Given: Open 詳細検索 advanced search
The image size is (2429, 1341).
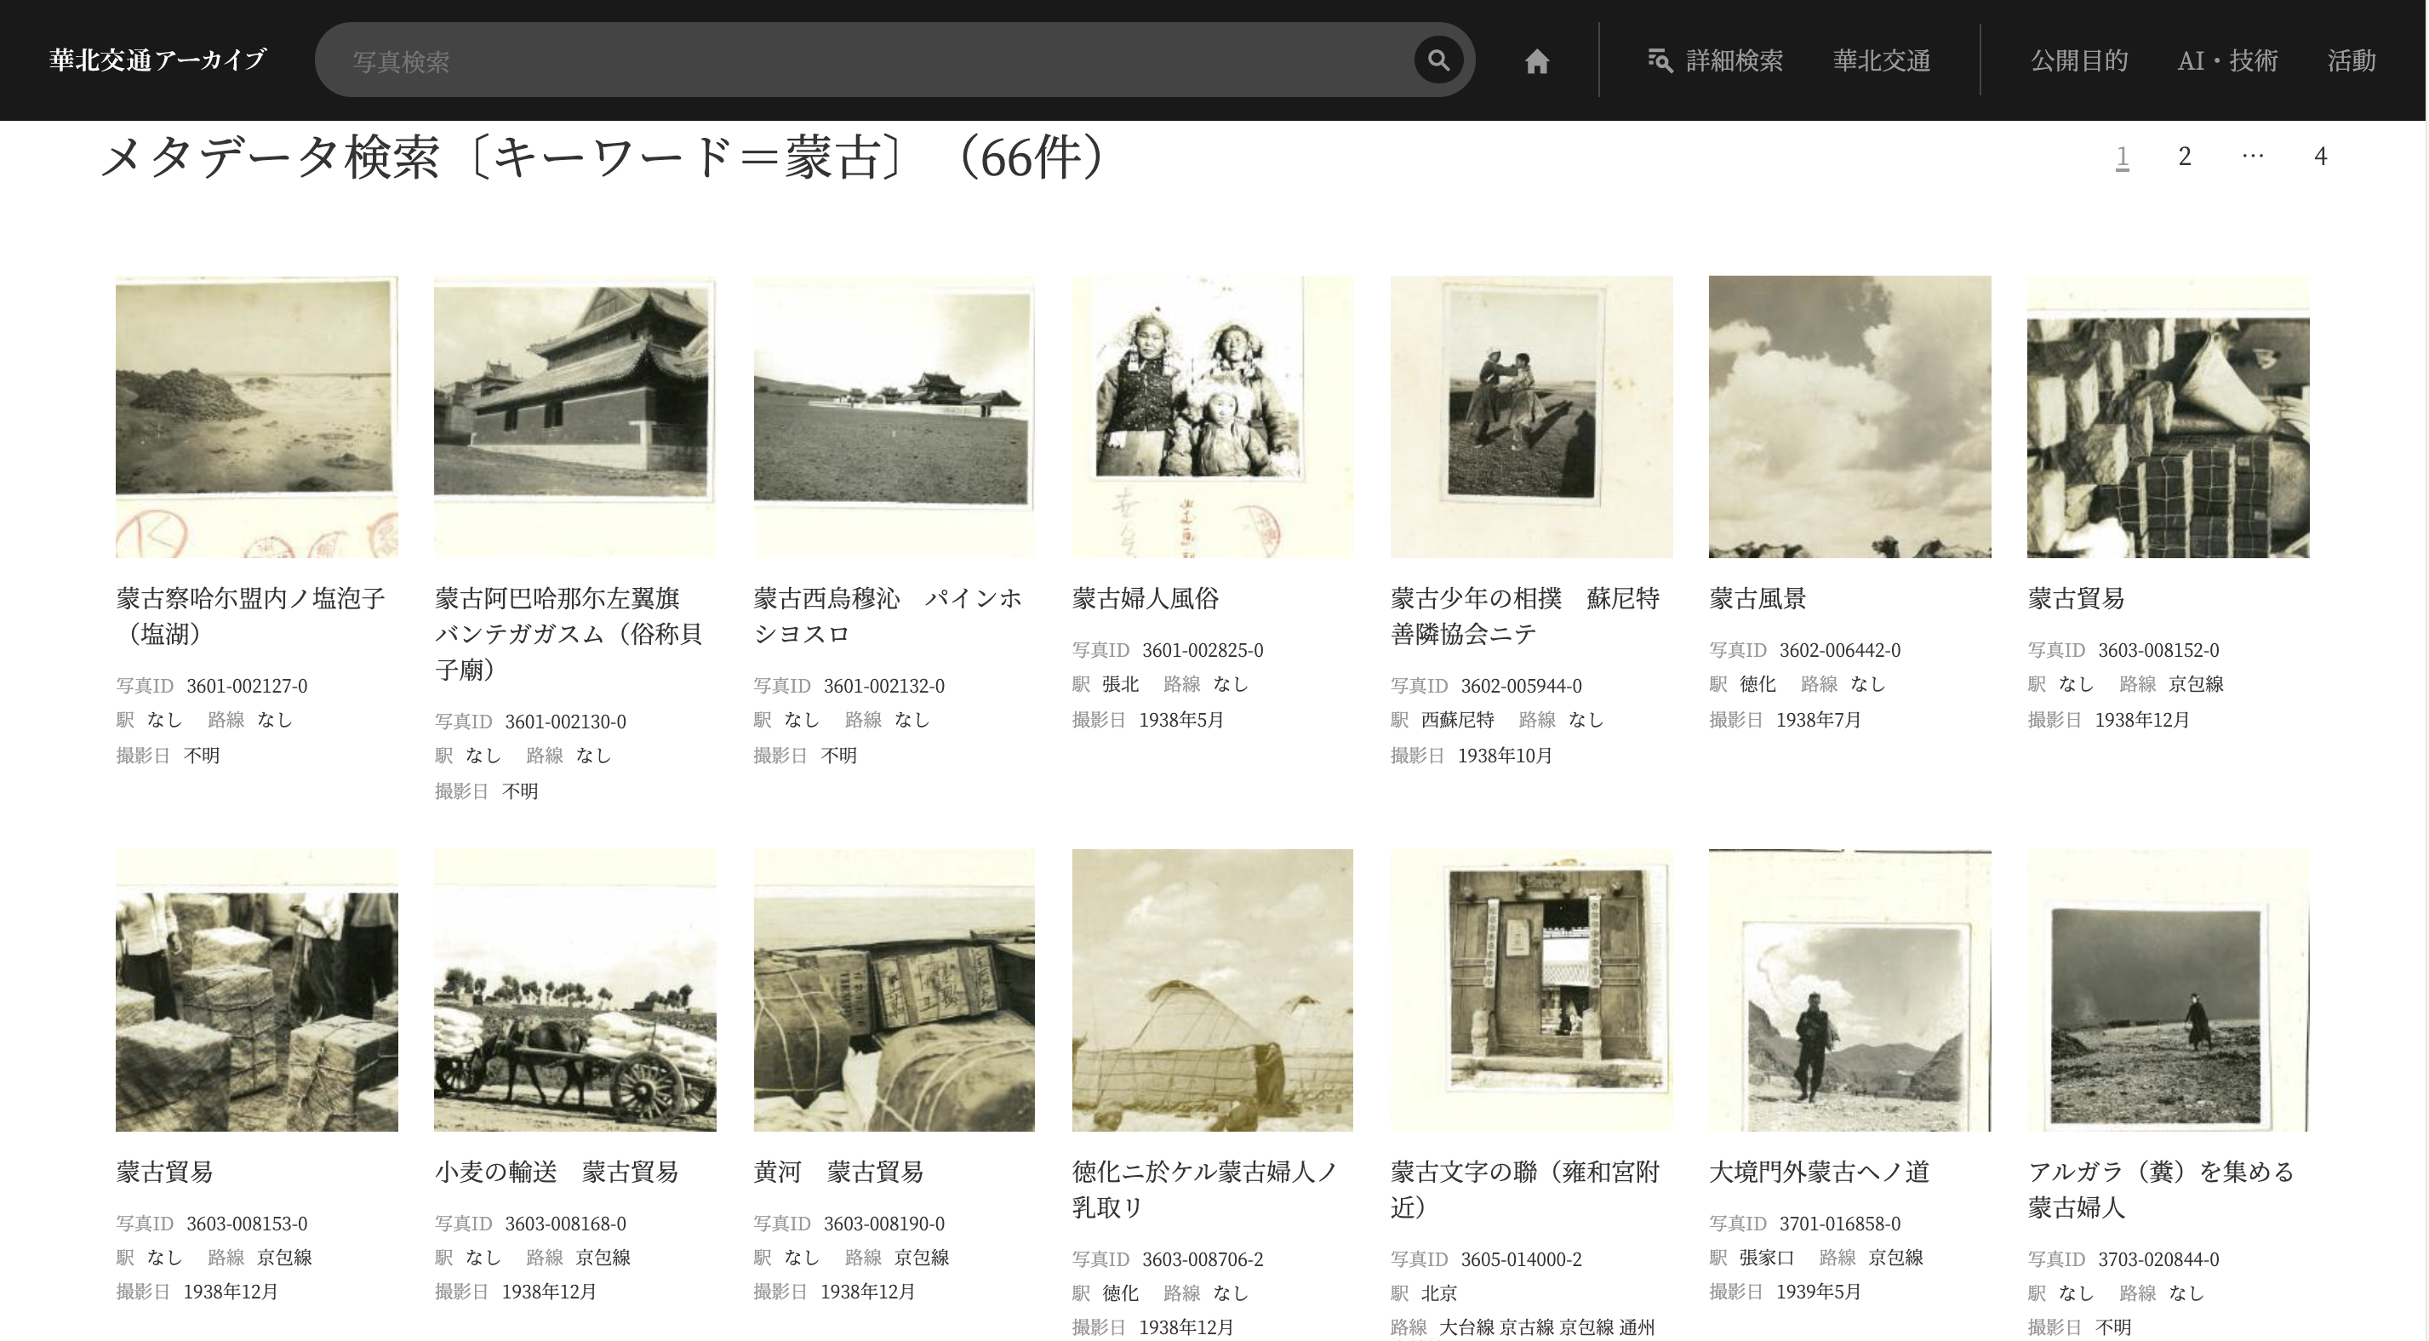Looking at the screenshot, I should tap(1714, 61).
